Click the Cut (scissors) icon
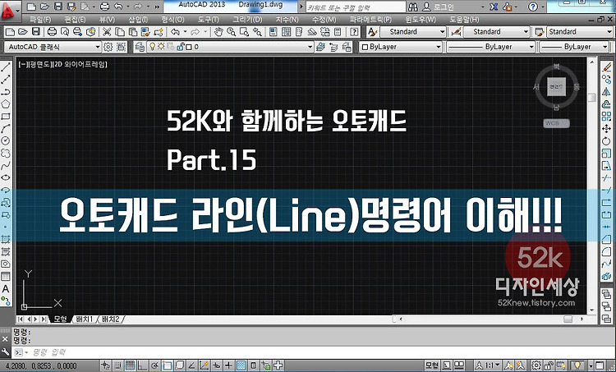This screenshot has width=616, height=372. point(106,32)
